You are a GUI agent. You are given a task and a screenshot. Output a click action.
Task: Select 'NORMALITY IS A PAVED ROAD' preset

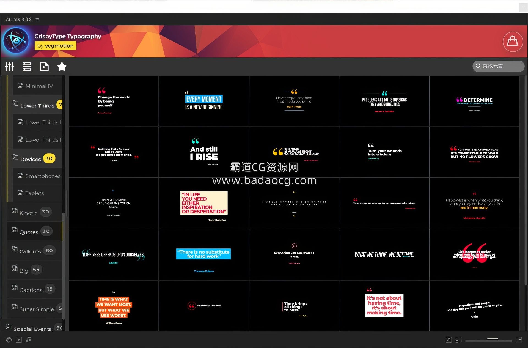[x=474, y=152]
